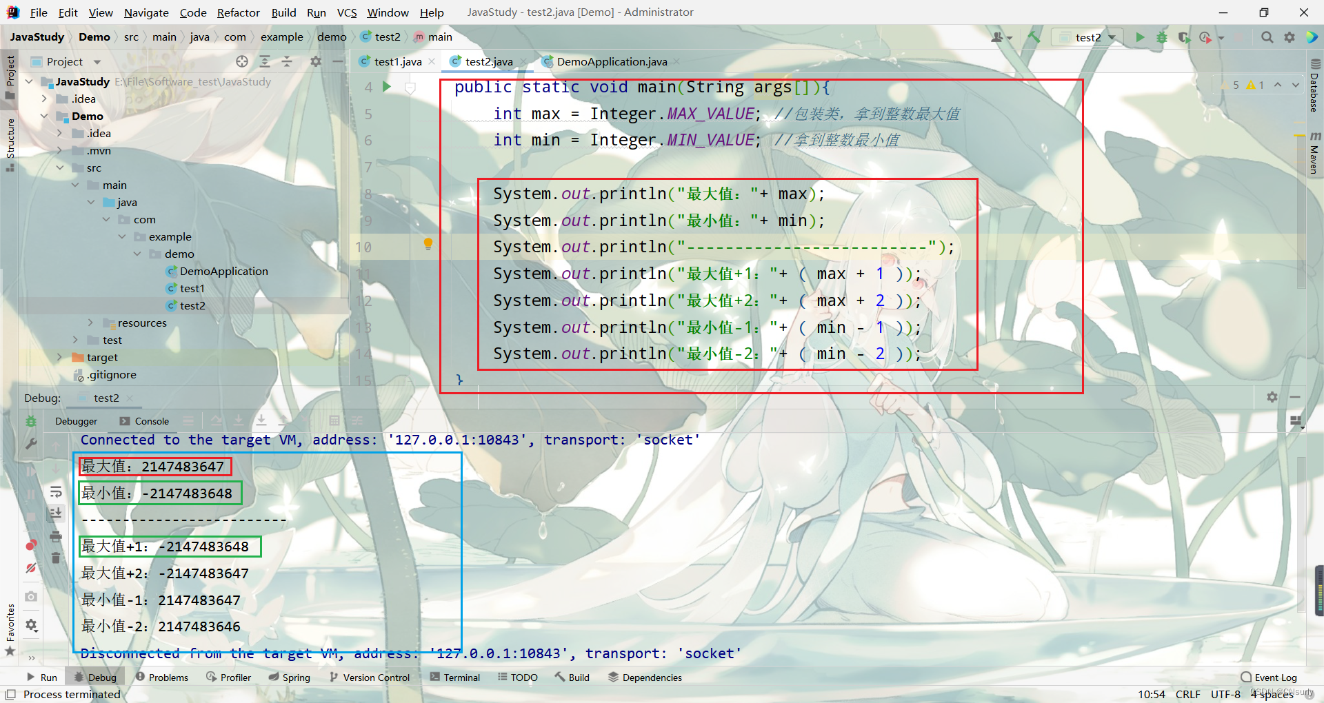Click the Profile run clock icon
This screenshot has height=703, width=1324.
(x=1206, y=37)
